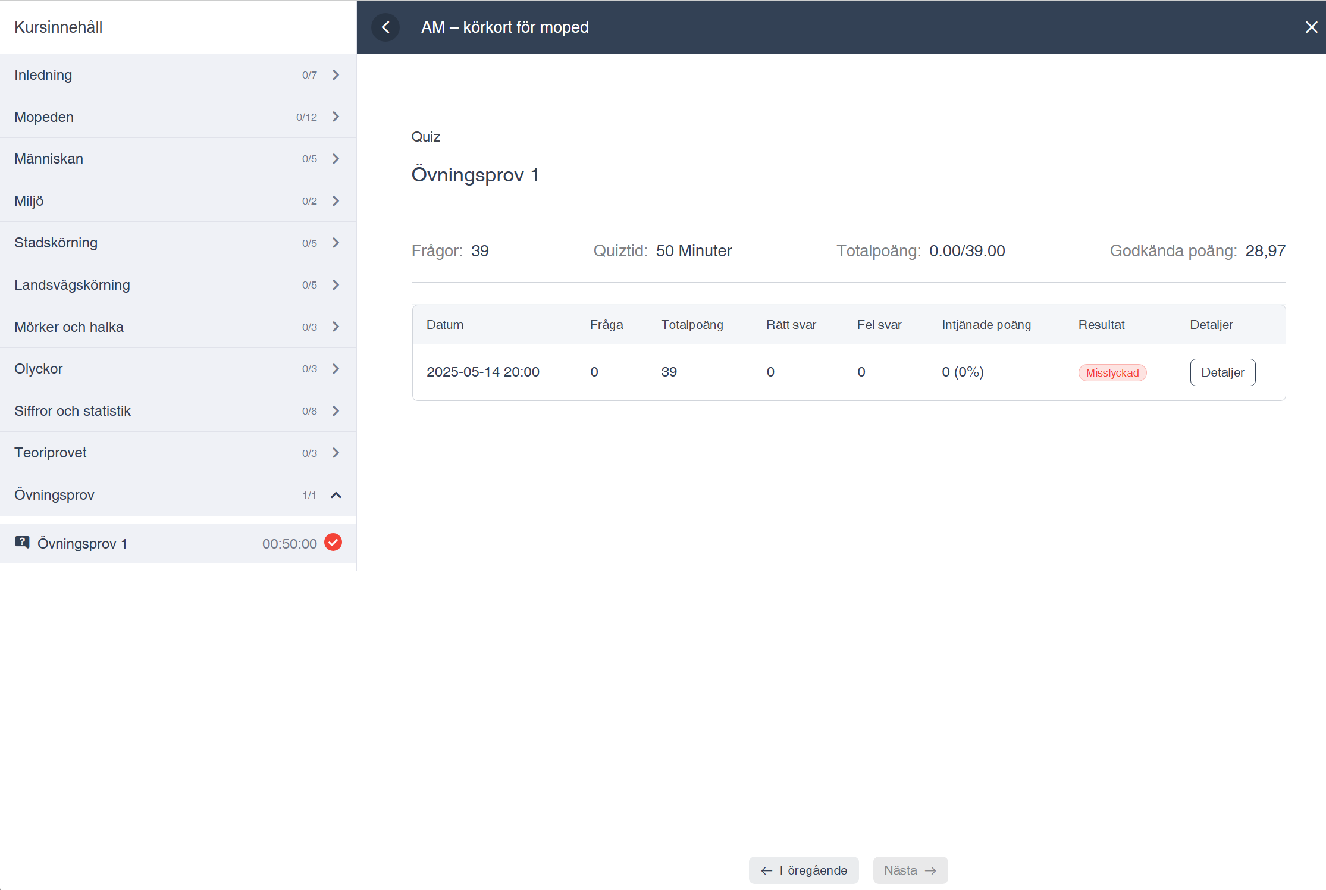This screenshot has height=890, width=1326.
Task: Select the Miljö chapter
Action: [178, 201]
